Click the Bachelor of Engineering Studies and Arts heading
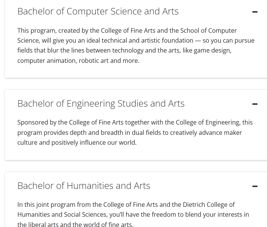 (101, 104)
